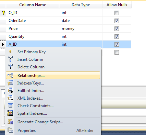This screenshot has width=146, height=135.
Task: Enable Allow Nulls for O_ID
Action: 117,13
